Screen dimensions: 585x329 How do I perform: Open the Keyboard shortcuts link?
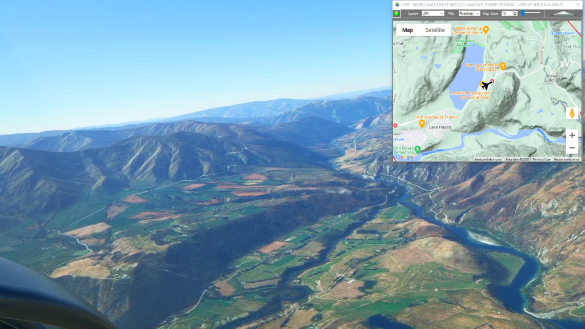click(488, 159)
